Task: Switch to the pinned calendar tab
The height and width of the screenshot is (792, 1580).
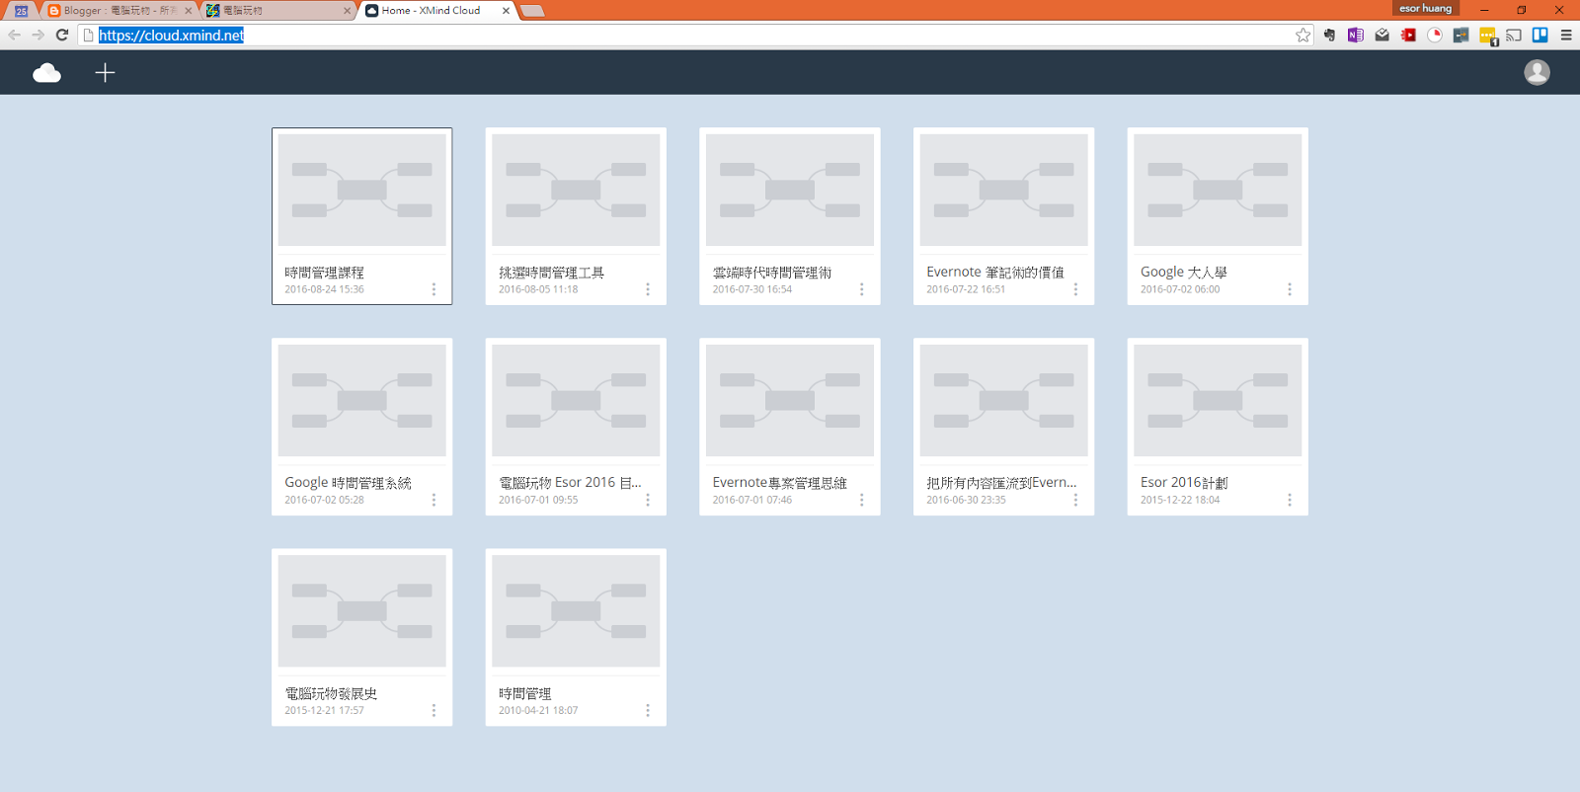Action: point(21,11)
